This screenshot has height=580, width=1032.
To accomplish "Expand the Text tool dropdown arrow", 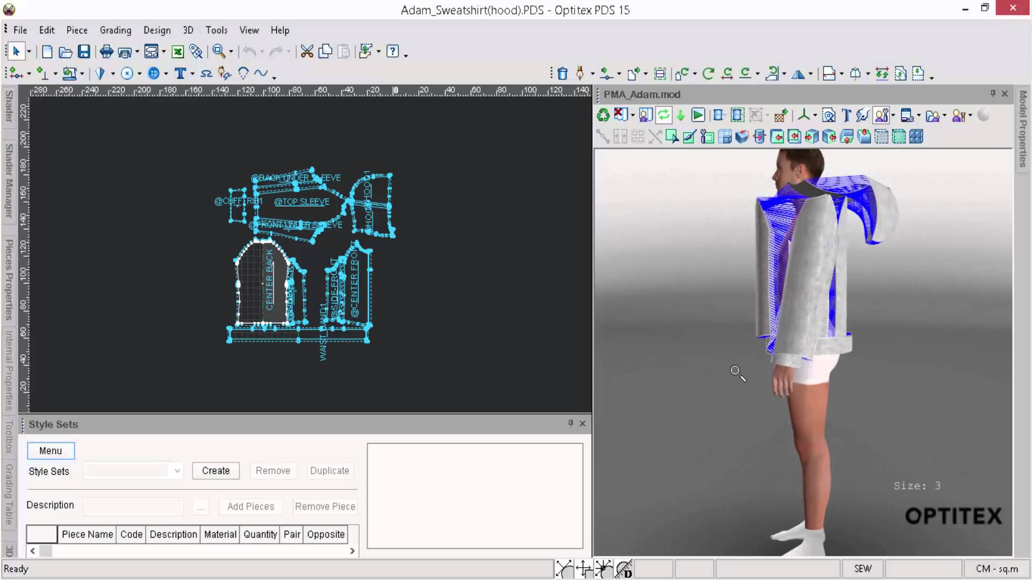I will pyautogui.click(x=192, y=74).
